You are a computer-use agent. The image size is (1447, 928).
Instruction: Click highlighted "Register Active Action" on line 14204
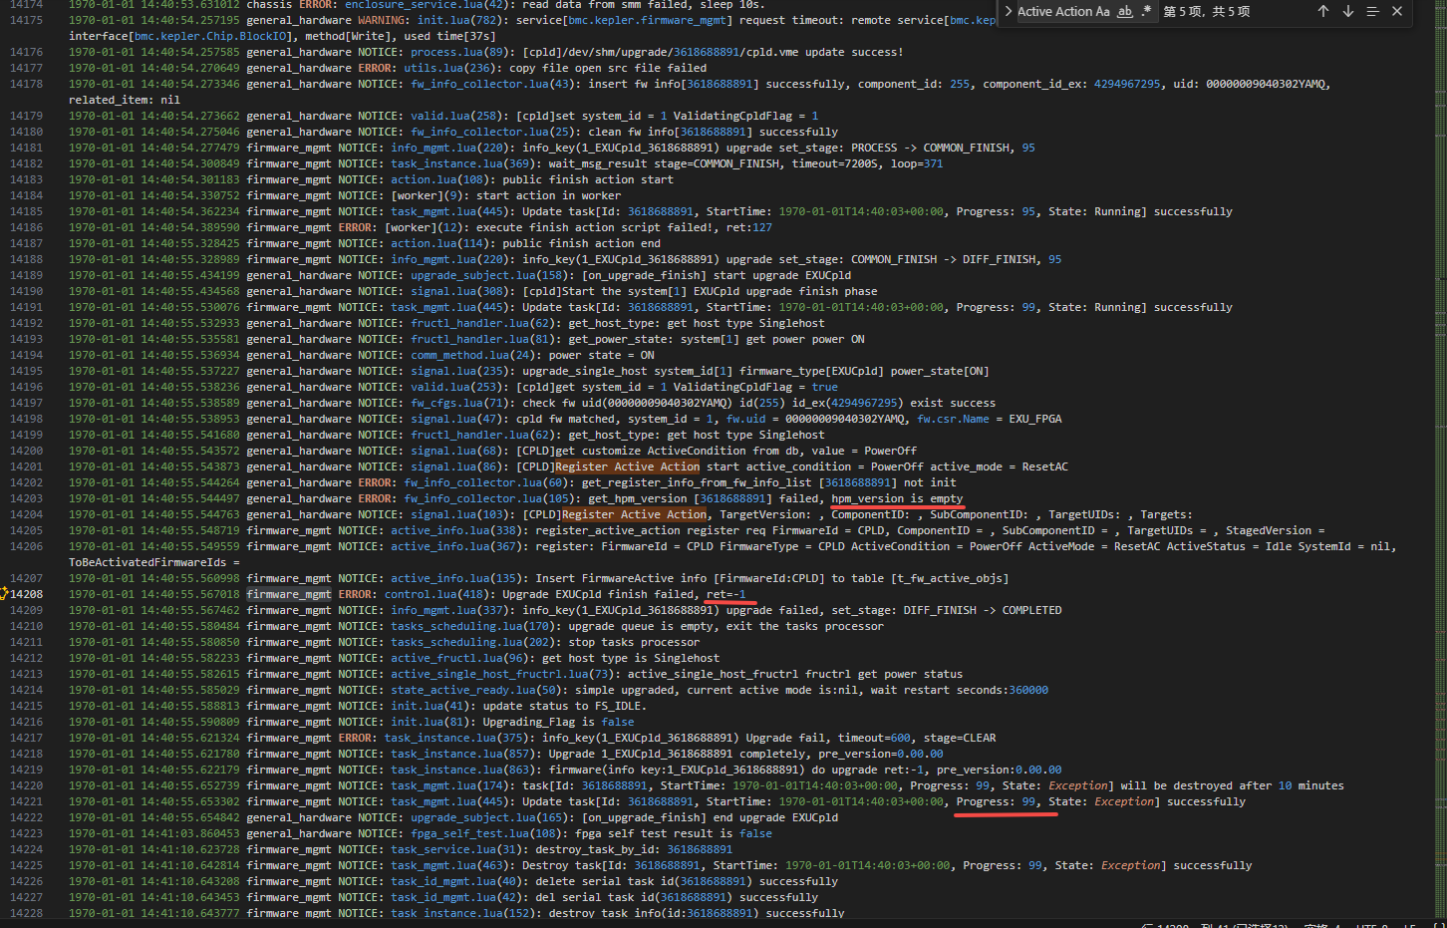pyautogui.click(x=634, y=514)
